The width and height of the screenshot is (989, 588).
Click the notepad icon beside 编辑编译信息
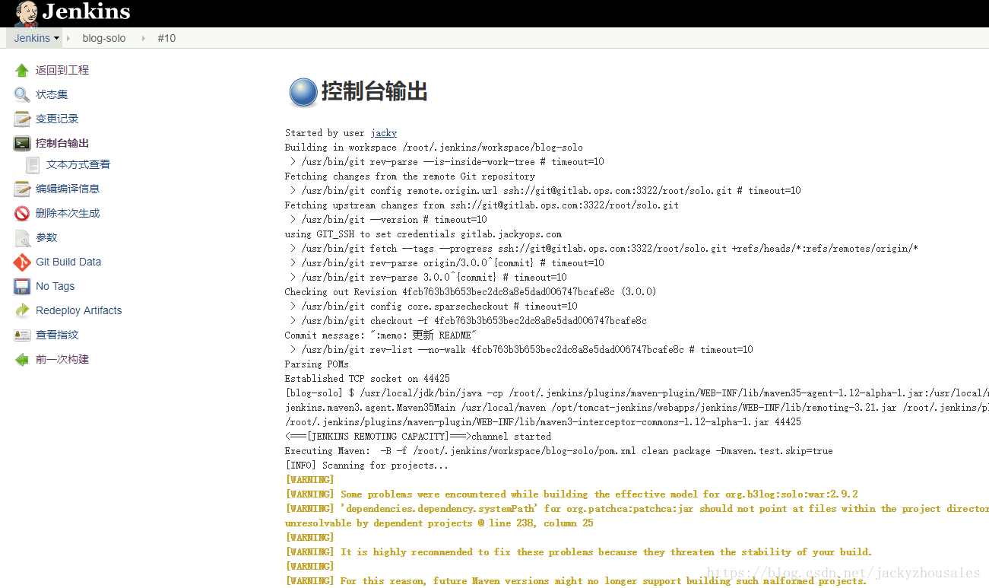(22, 189)
